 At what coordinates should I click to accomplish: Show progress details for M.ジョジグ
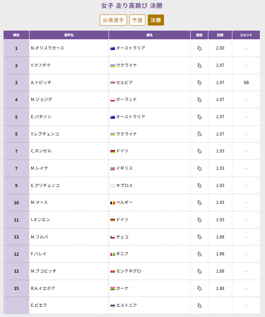tap(199, 100)
